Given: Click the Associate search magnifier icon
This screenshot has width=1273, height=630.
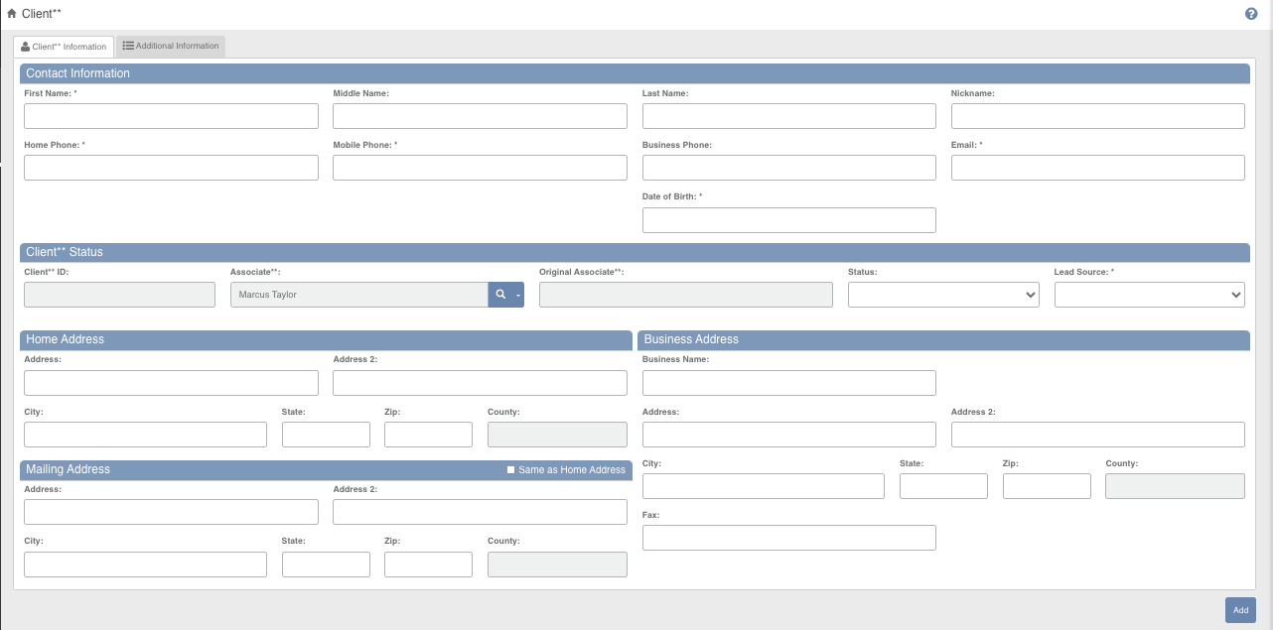Looking at the screenshot, I should [501, 295].
